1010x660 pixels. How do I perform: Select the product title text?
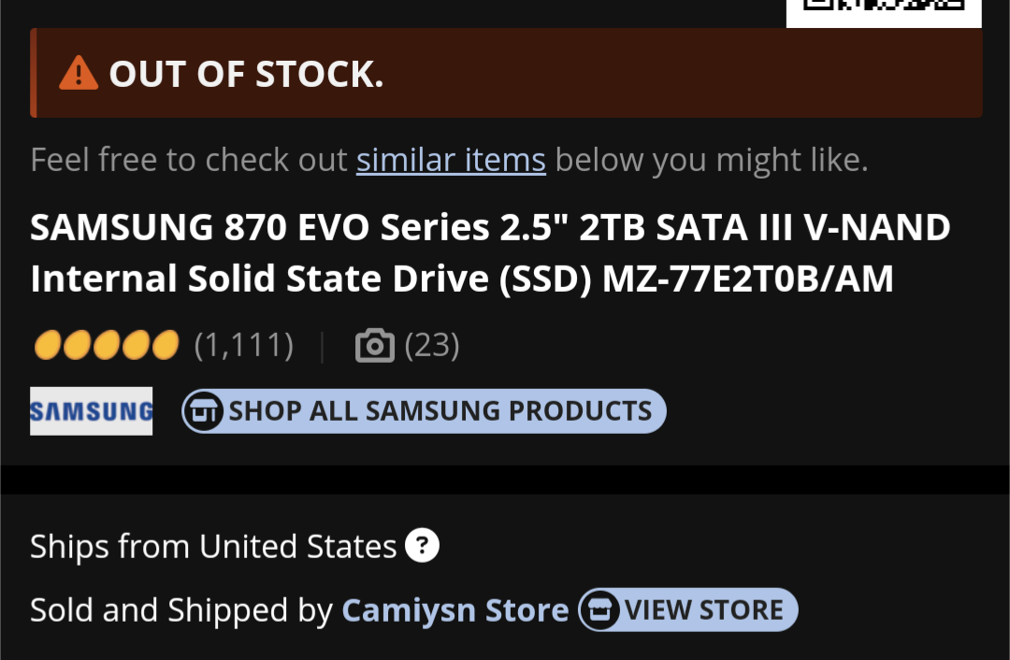coord(490,252)
